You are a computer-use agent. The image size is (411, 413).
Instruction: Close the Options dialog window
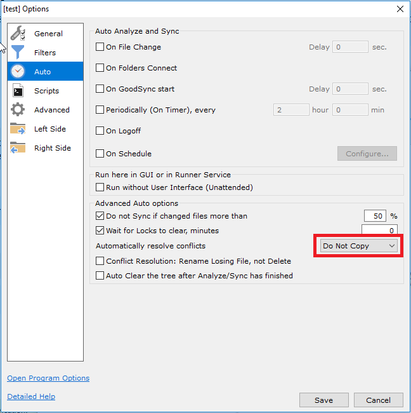click(400, 9)
